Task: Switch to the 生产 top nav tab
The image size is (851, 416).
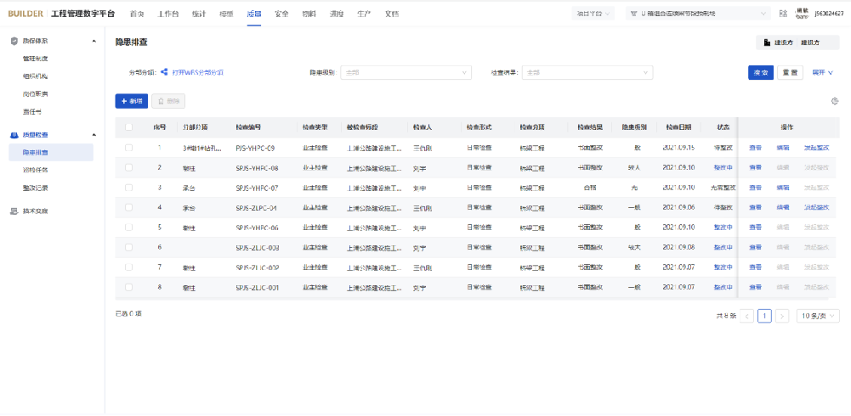Action: pos(364,14)
